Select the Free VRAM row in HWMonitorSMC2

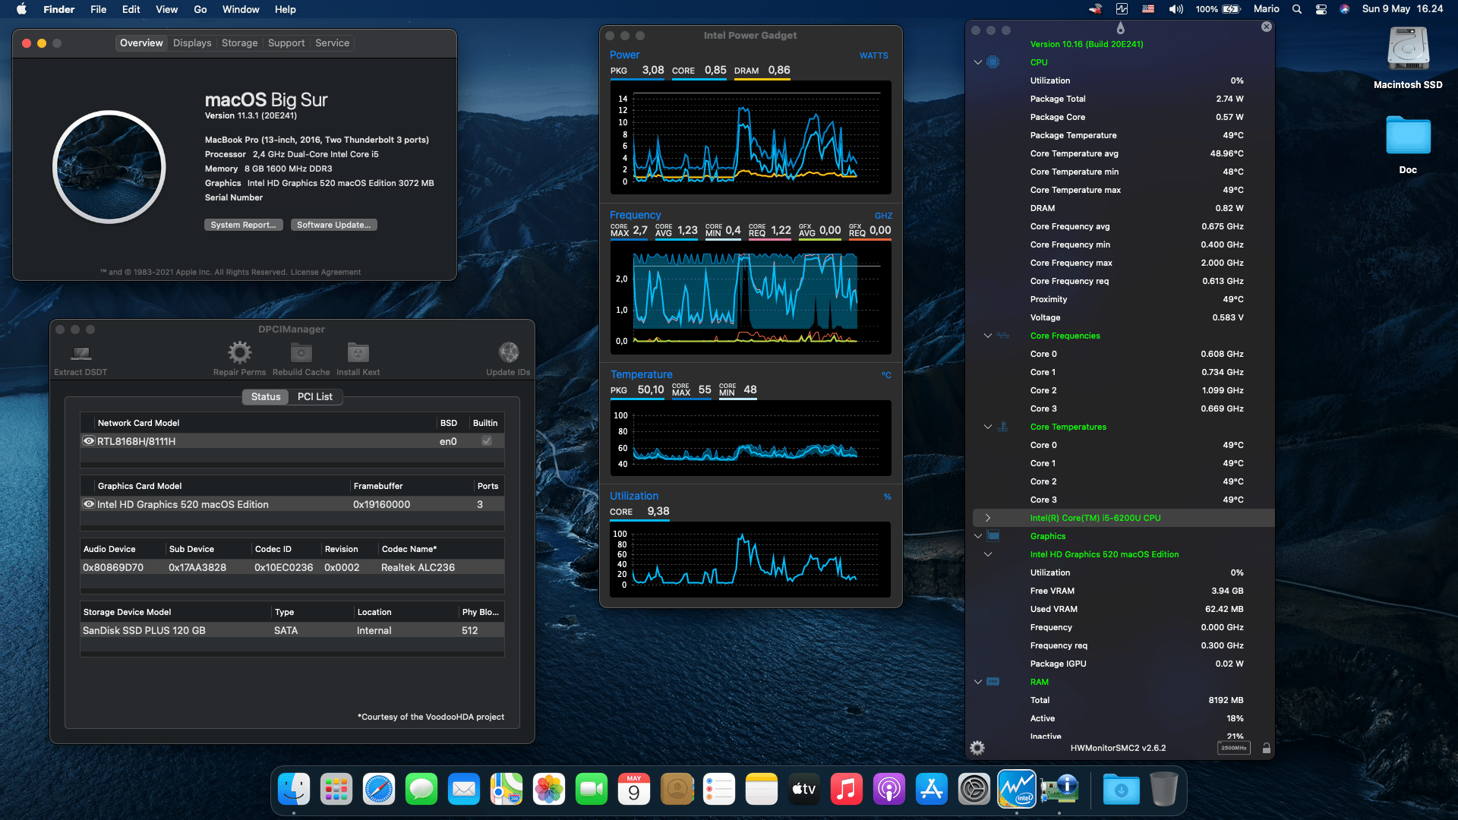(1123, 591)
